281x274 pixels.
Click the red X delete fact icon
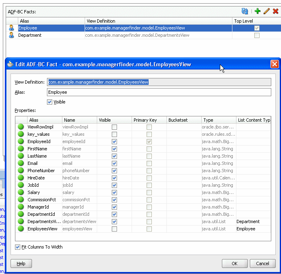coord(275,11)
